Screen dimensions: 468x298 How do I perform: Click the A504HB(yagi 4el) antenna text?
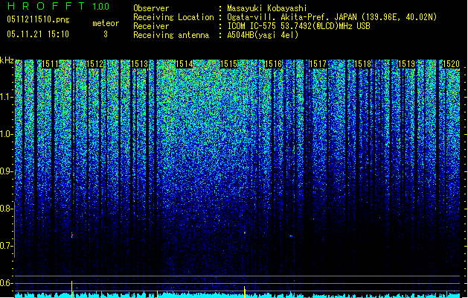263,35
